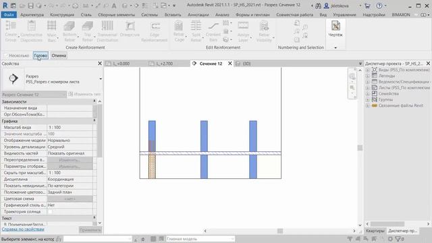Click the Готово button
The image size is (432, 243).
[x=40, y=55]
